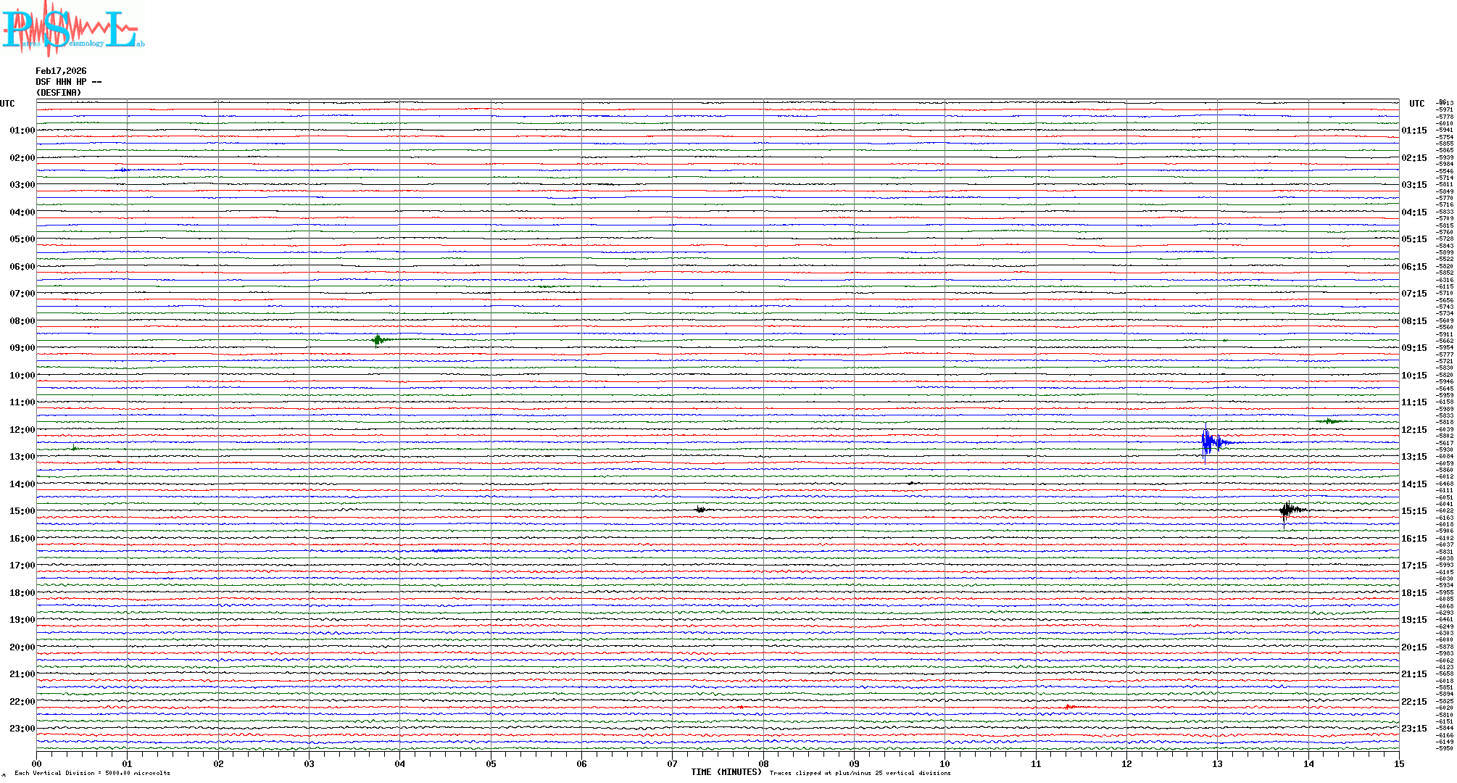
Task: Click the green event wiggle before minute 04
Action: click(378, 339)
